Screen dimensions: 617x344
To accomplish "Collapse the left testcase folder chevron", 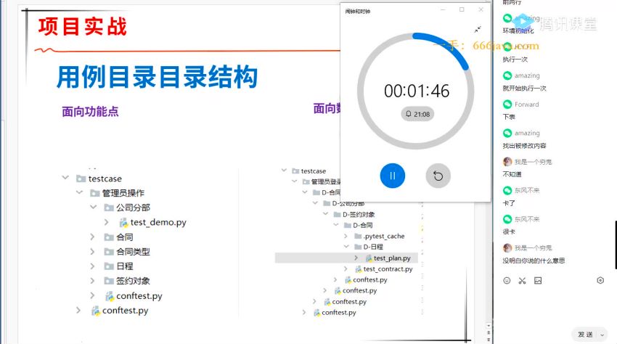I will 65,179.
